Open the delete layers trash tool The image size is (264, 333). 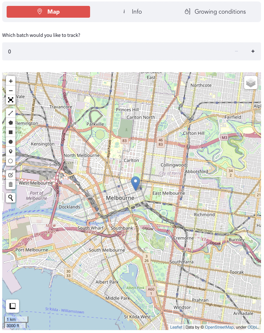point(11,184)
